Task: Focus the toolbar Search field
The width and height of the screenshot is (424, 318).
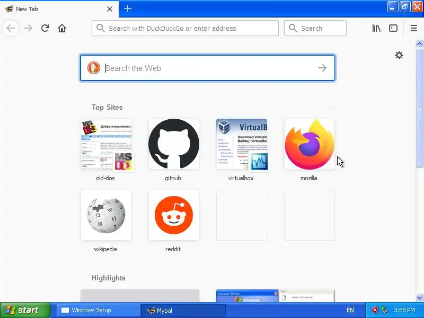Action: point(315,28)
